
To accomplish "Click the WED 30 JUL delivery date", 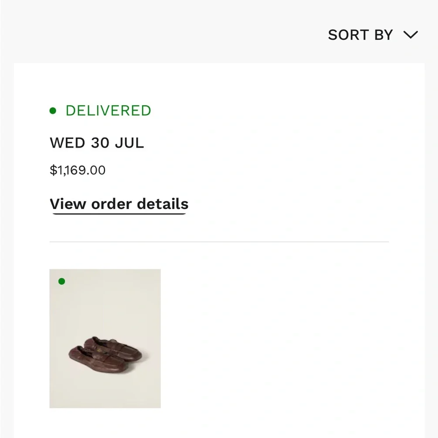I will coord(97,143).
